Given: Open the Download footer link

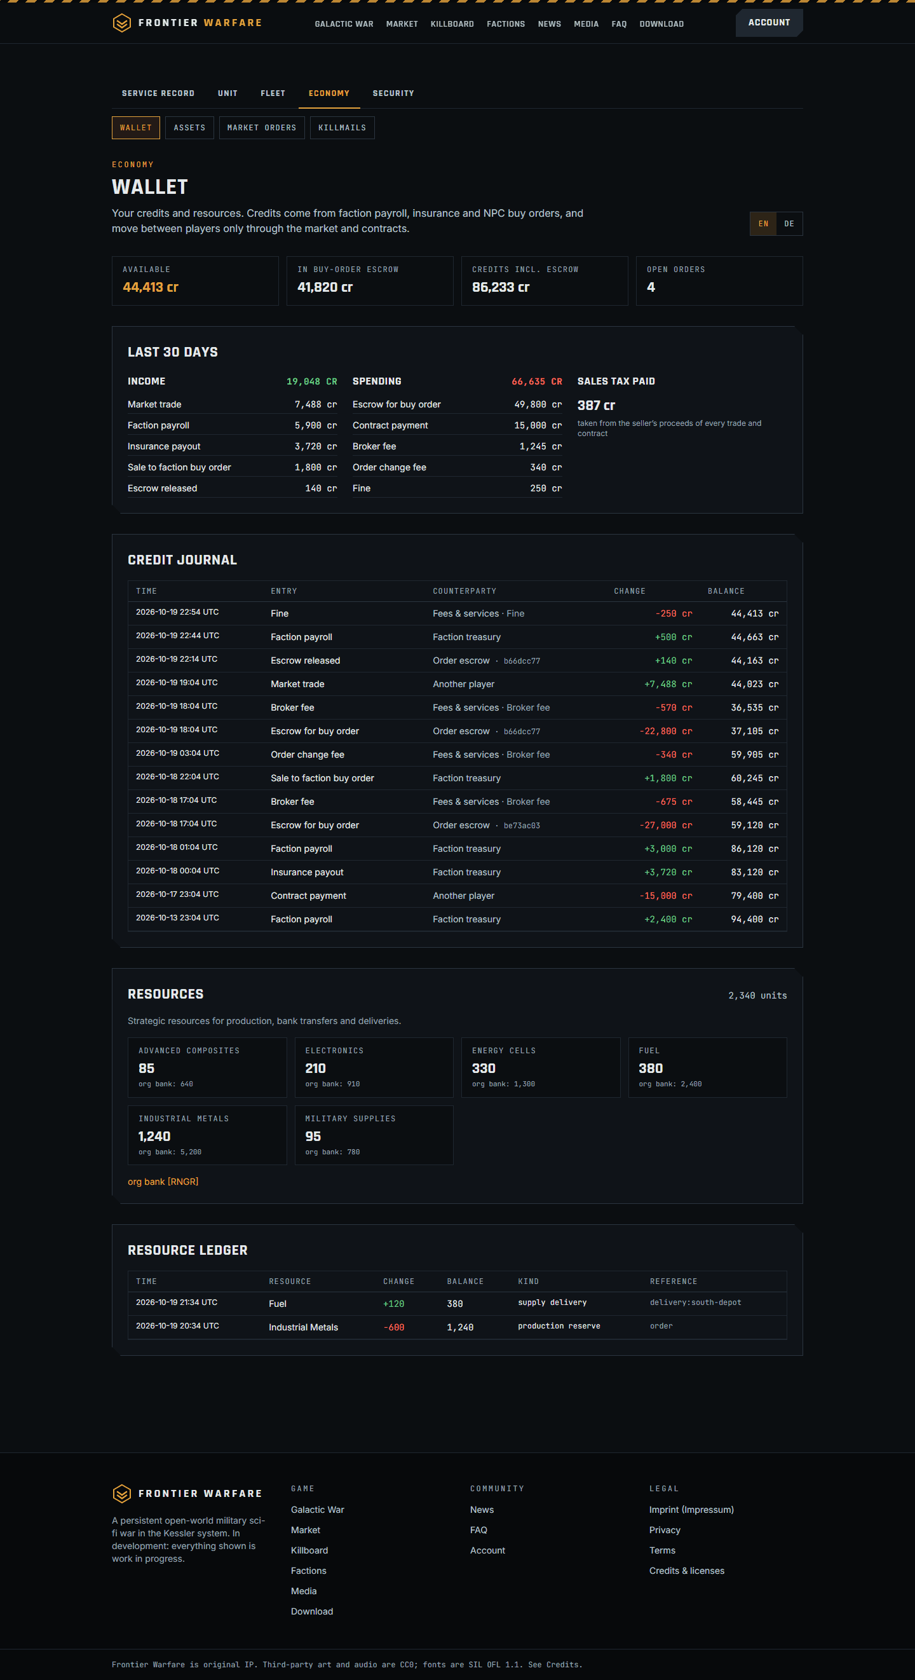Looking at the screenshot, I should click(x=312, y=1611).
